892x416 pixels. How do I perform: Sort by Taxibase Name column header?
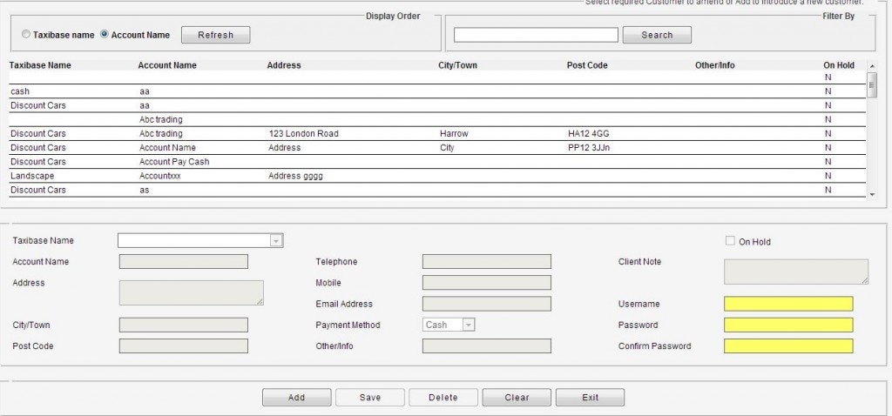coord(40,65)
